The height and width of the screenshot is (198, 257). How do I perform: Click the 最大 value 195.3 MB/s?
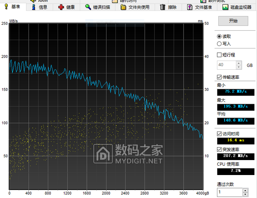(236, 107)
